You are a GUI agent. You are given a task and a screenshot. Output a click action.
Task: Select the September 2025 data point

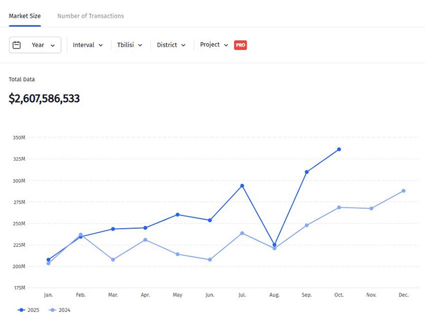306,172
